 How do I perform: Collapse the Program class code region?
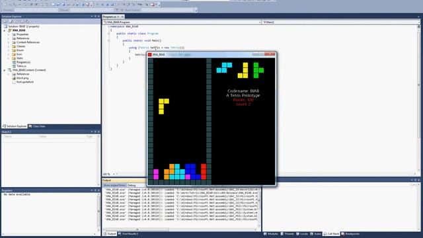pos(108,34)
